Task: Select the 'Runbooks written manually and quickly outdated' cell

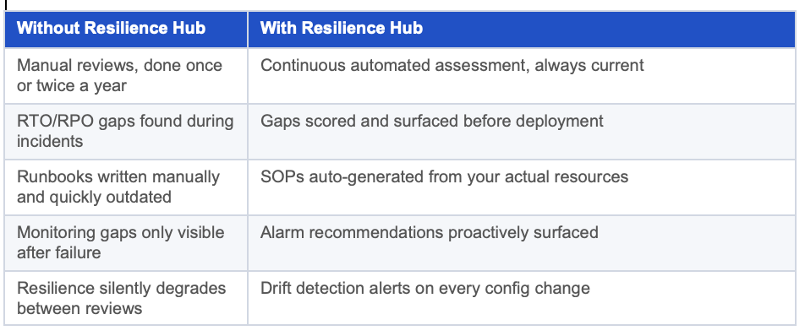Action: pyautogui.click(x=126, y=187)
